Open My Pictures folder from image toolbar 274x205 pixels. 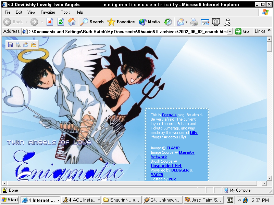pyautogui.click(x=34, y=45)
